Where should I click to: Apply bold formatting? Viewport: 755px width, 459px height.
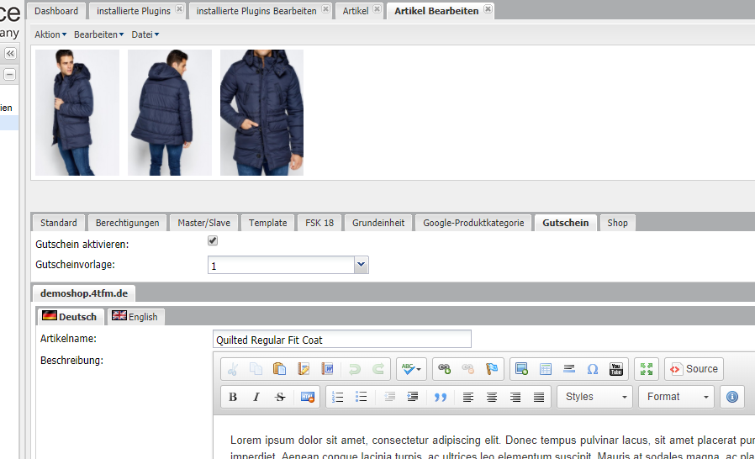pos(233,397)
